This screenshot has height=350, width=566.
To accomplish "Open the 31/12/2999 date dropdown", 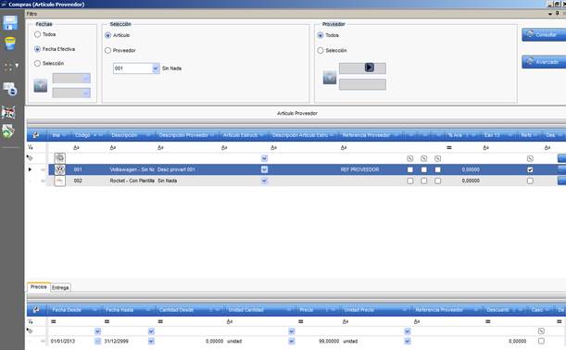I will [151, 341].
